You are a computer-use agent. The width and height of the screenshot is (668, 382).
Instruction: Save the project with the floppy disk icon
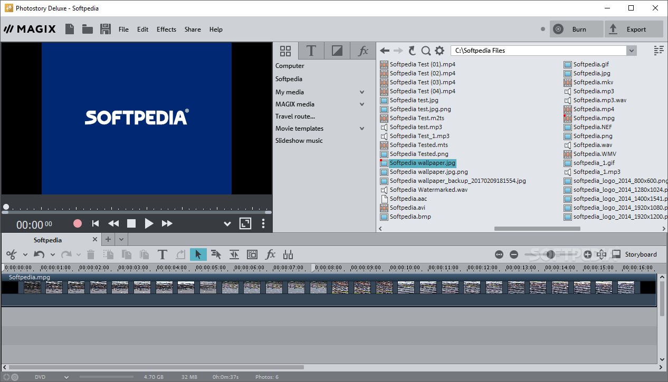coord(105,29)
